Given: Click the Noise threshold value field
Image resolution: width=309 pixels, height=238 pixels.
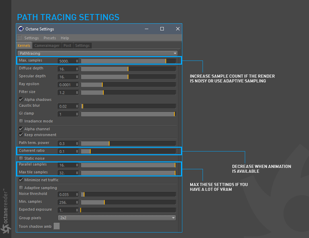Looking at the screenshot, I should pos(67,195).
